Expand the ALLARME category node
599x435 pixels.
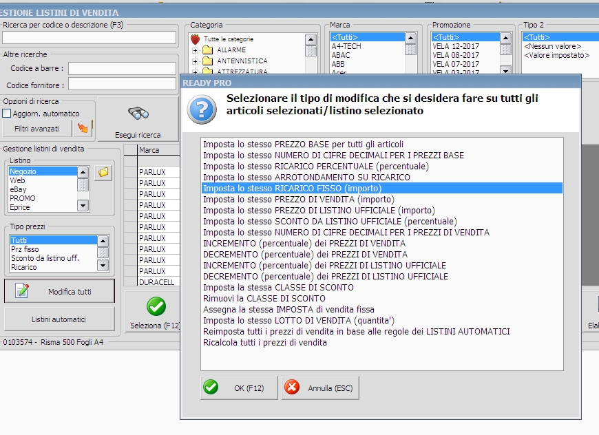point(195,50)
